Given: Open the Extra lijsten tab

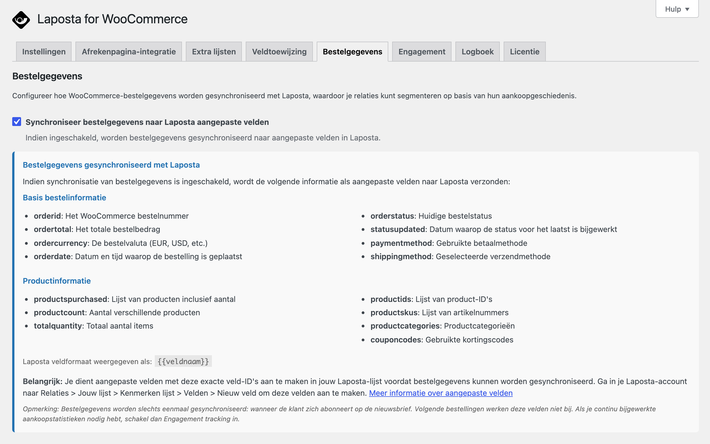Looking at the screenshot, I should [x=214, y=52].
